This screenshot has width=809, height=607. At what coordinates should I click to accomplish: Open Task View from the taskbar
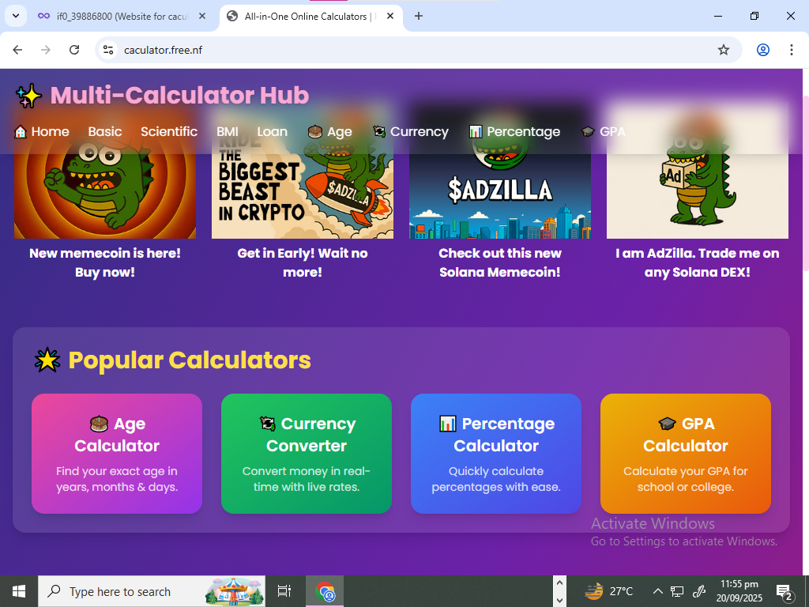284,591
